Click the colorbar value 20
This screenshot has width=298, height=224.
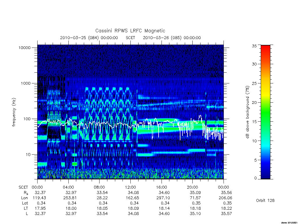tap(254, 102)
